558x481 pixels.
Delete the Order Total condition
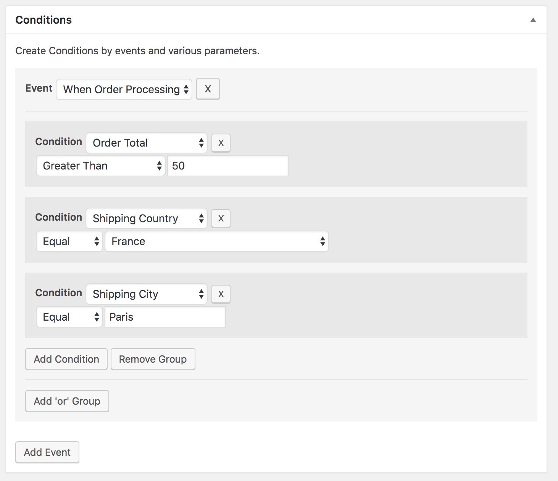221,143
